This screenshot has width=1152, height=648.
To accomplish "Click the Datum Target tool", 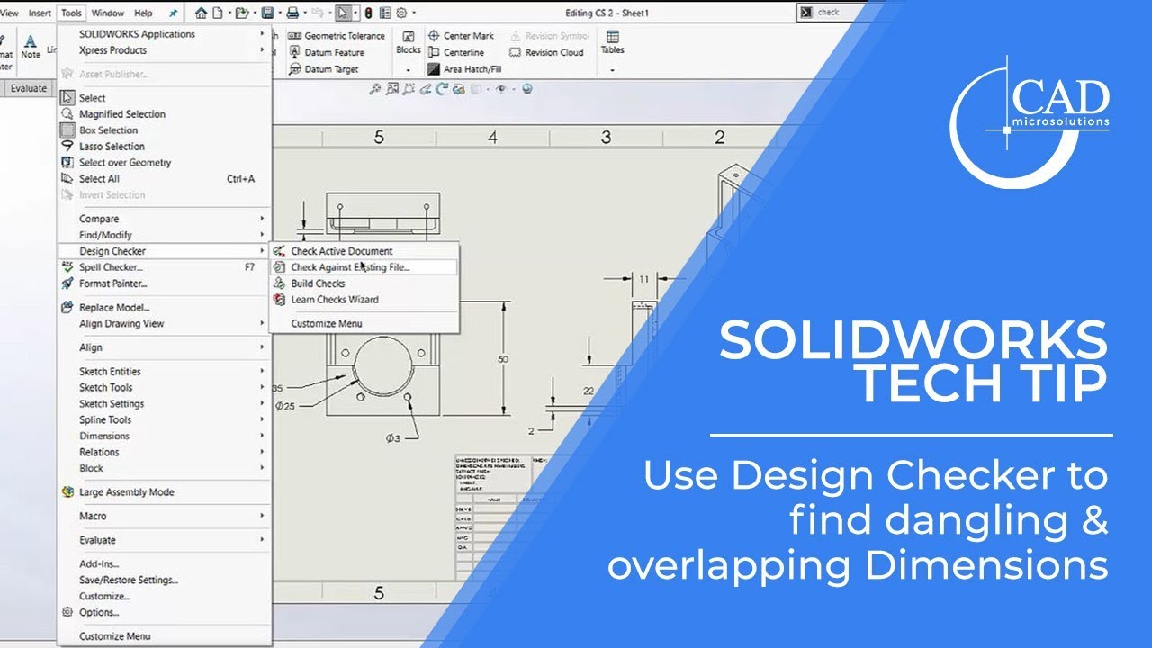I will (324, 69).
